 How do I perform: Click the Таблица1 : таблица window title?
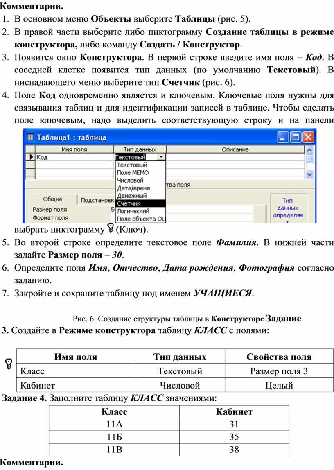tap(71, 138)
